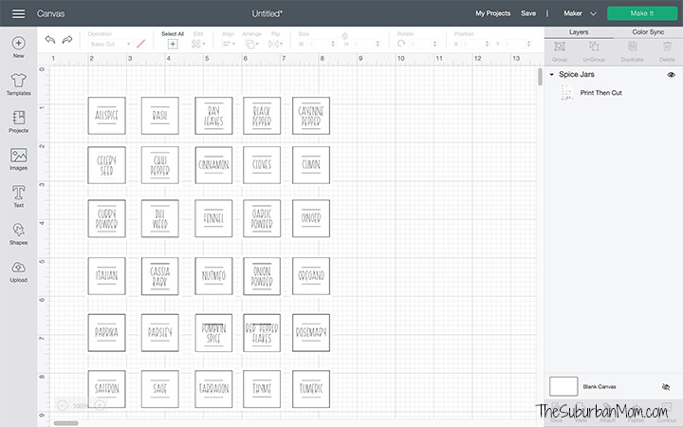683x427 pixels.
Task: Open the Align options icon
Action: pos(227,44)
